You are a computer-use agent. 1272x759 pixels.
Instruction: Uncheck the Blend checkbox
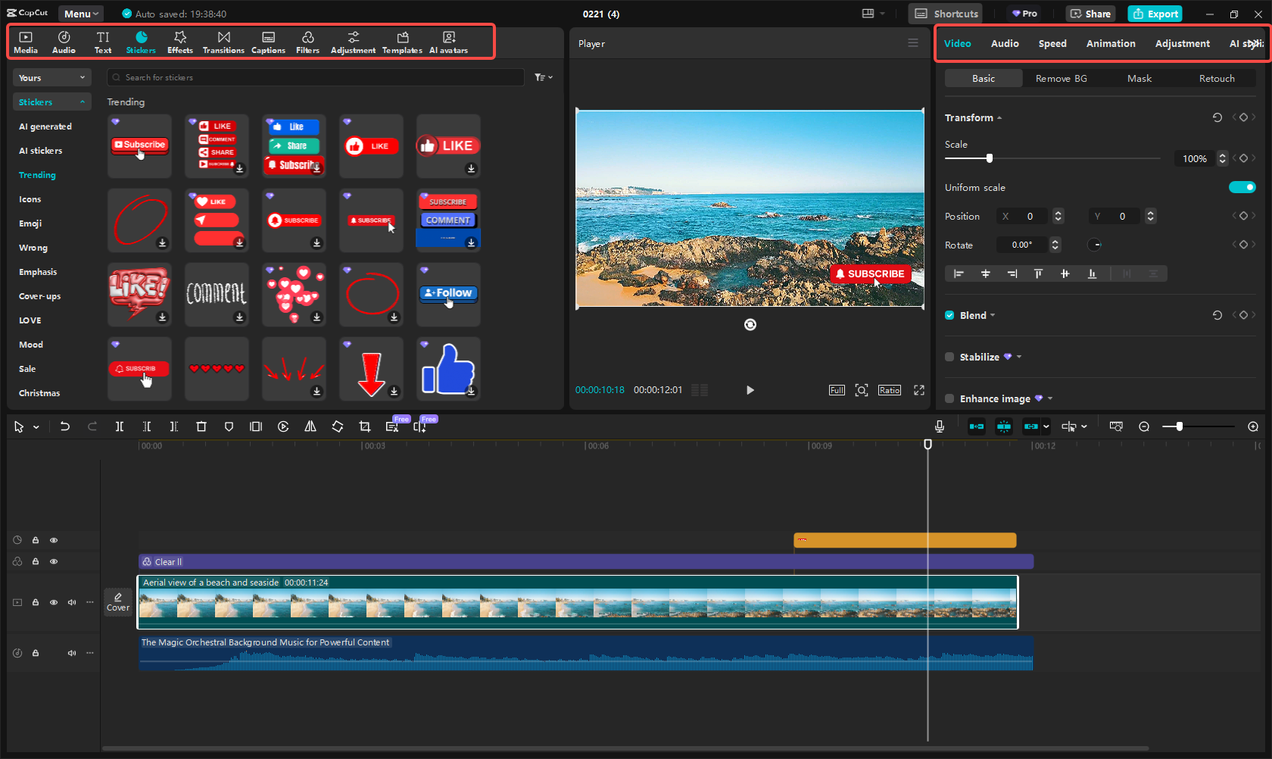[x=949, y=315]
